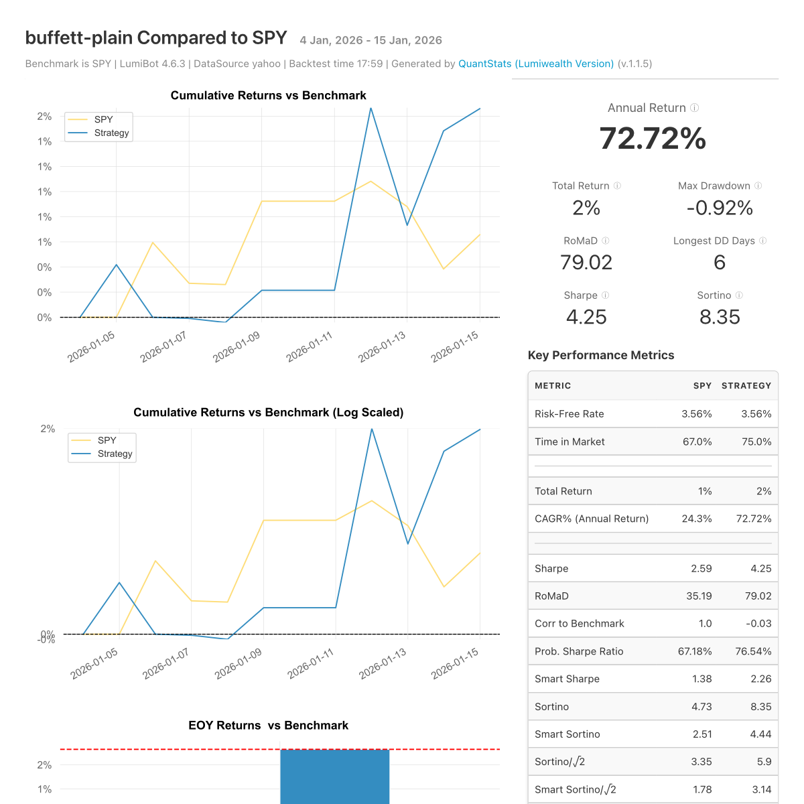Click the date range 4 Jan, 2026 - 15 Jan, 2026
804x804 pixels.
371,40
